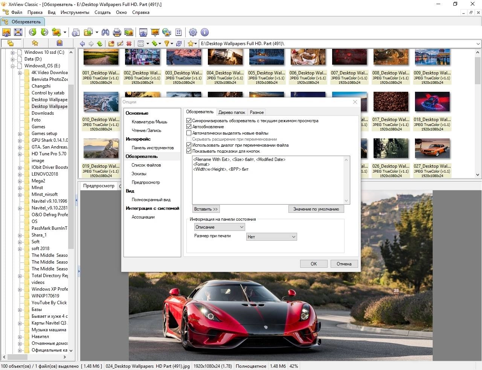This screenshot has height=370, width=482.
Task: Select the 'Предпросмотр' preview pane tab
Action: (99, 186)
